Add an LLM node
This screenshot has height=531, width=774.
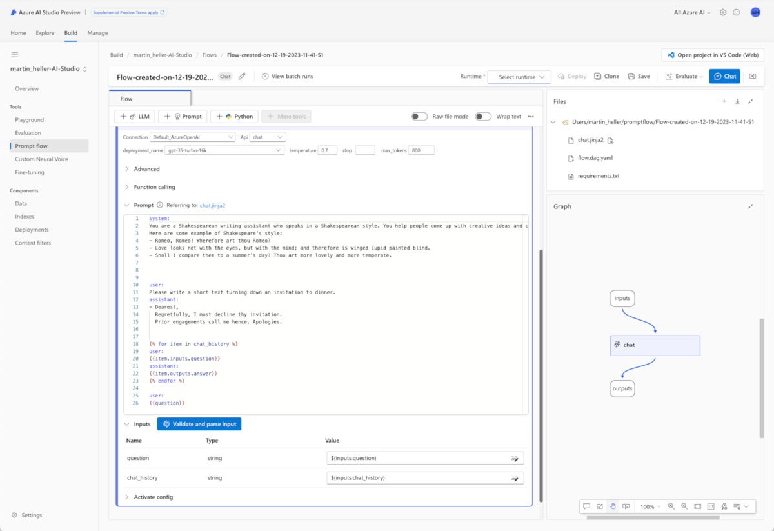(x=134, y=117)
